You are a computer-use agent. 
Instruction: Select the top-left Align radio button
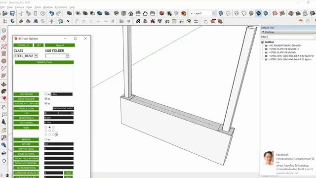46,128
